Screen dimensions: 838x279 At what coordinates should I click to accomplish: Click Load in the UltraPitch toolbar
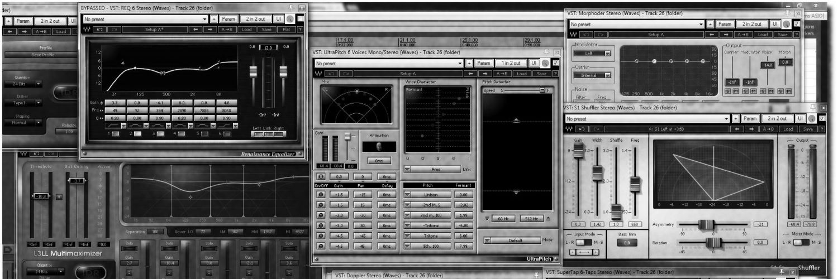[522, 74]
